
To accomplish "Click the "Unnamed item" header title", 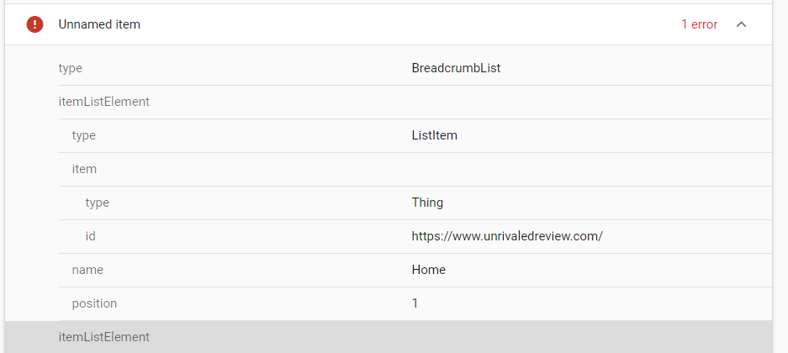I will coord(99,24).
